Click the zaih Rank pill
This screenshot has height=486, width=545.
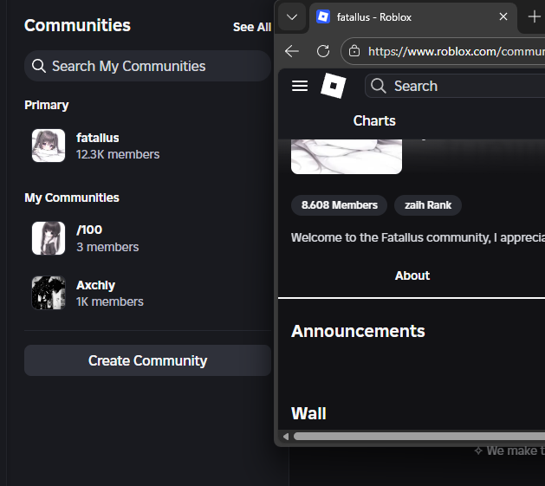tap(428, 205)
